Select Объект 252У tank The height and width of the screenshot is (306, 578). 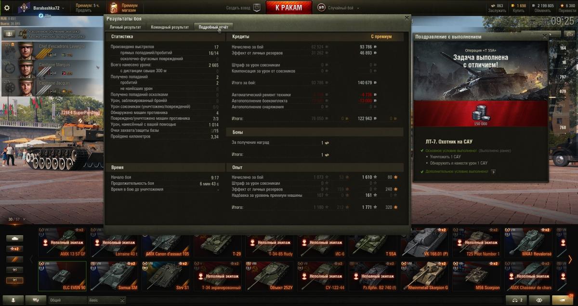pos(270,276)
